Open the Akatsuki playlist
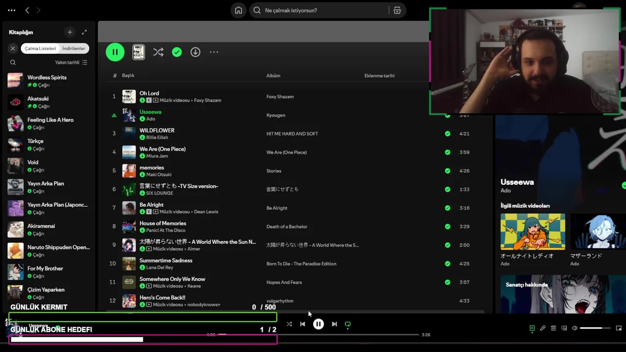This screenshot has height=352, width=626. (49, 102)
